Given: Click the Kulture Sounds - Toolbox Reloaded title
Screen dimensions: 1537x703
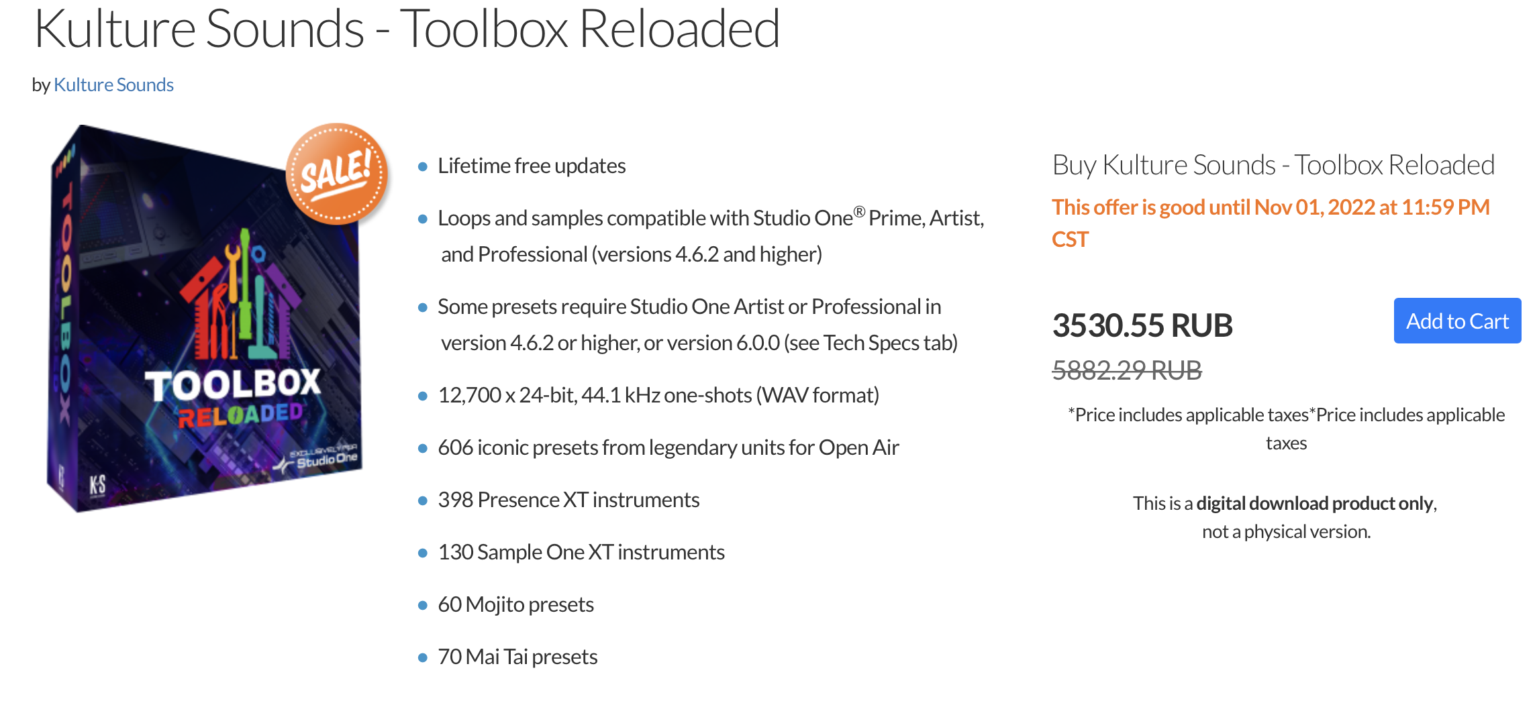Looking at the screenshot, I should 407,29.
